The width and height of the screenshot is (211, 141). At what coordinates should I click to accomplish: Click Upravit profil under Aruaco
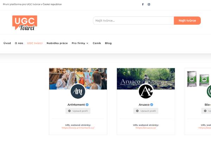coord(146,111)
